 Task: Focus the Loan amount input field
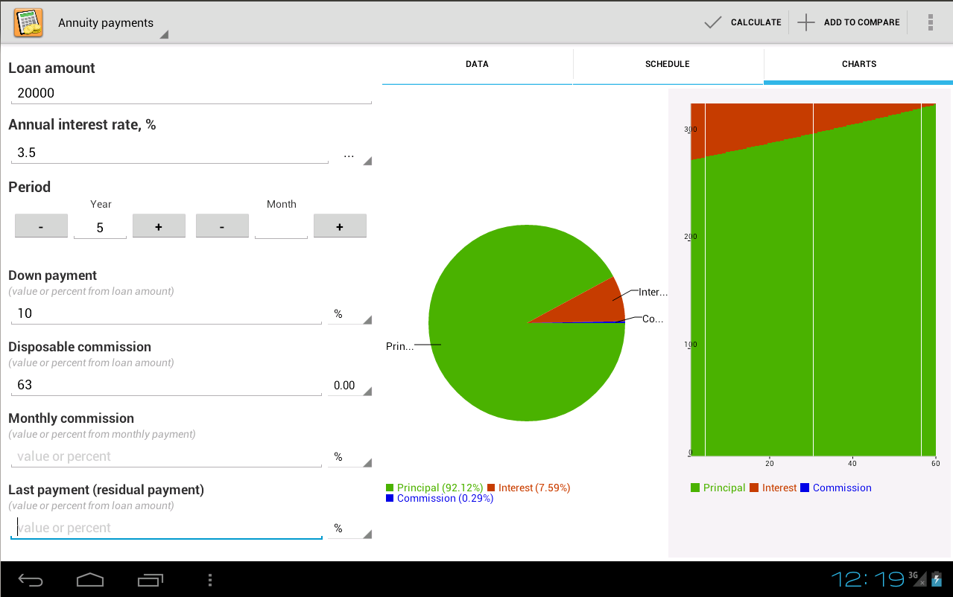pyautogui.click(x=191, y=94)
